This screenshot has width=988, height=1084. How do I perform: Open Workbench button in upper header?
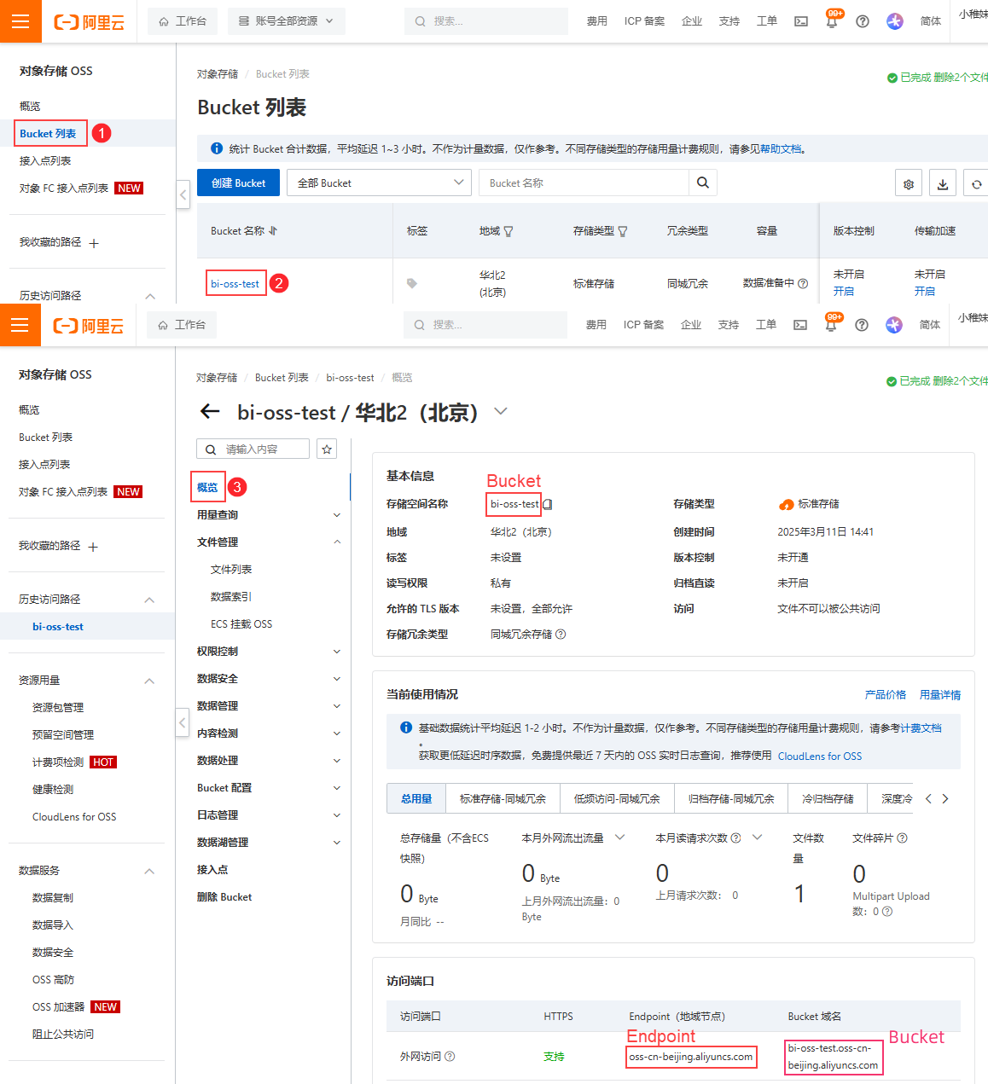point(183,21)
